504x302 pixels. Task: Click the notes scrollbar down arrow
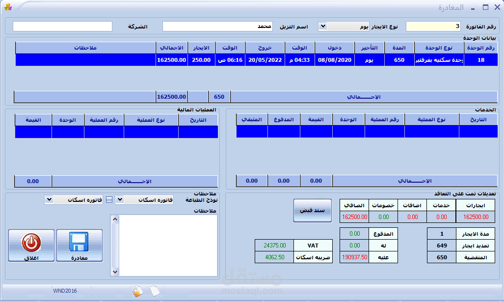tap(115, 272)
